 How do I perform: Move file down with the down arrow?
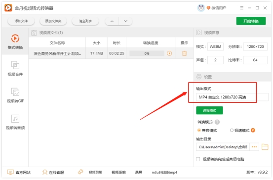tap(125, 21)
